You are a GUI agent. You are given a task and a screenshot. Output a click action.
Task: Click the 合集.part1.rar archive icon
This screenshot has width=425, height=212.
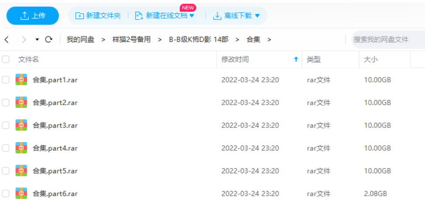21,80
